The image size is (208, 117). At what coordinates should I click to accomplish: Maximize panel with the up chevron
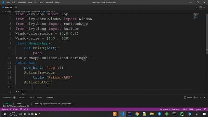click(x=201, y=97)
